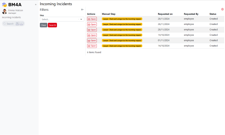
Task: Click the sidebar search magnifier icon
Action: [4, 24]
